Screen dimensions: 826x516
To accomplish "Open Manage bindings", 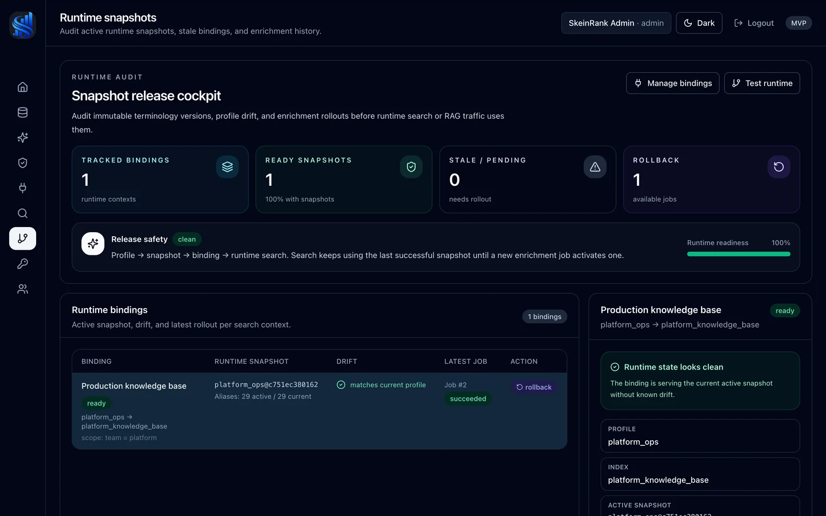I will click(x=673, y=83).
